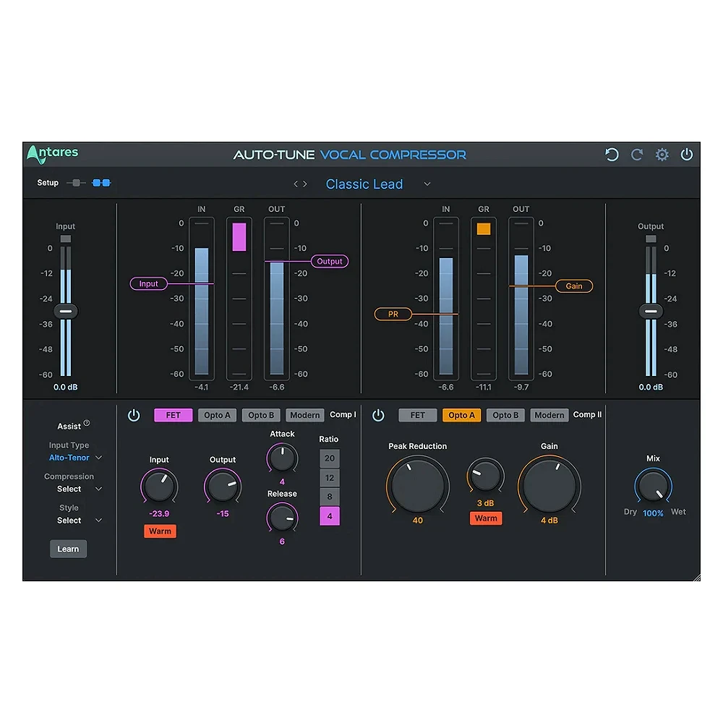Toggle the plugin power button in header
The image size is (723, 723).
coord(686,155)
